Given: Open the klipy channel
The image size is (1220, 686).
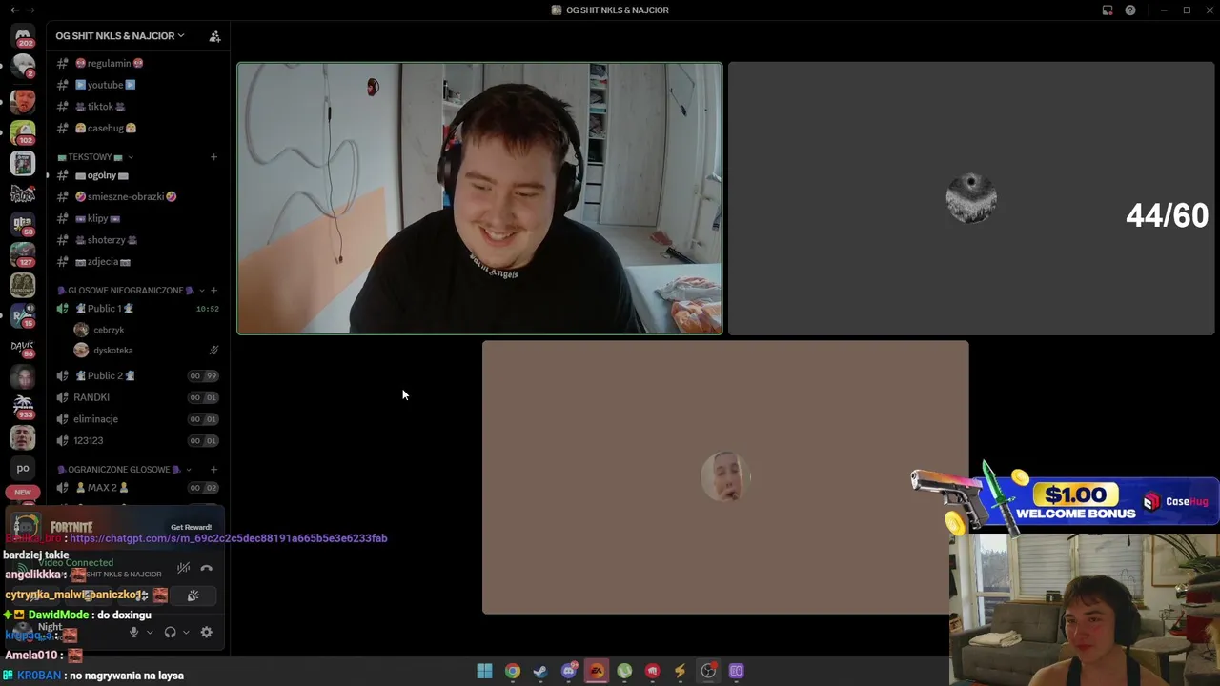Looking at the screenshot, I should pos(137,218).
